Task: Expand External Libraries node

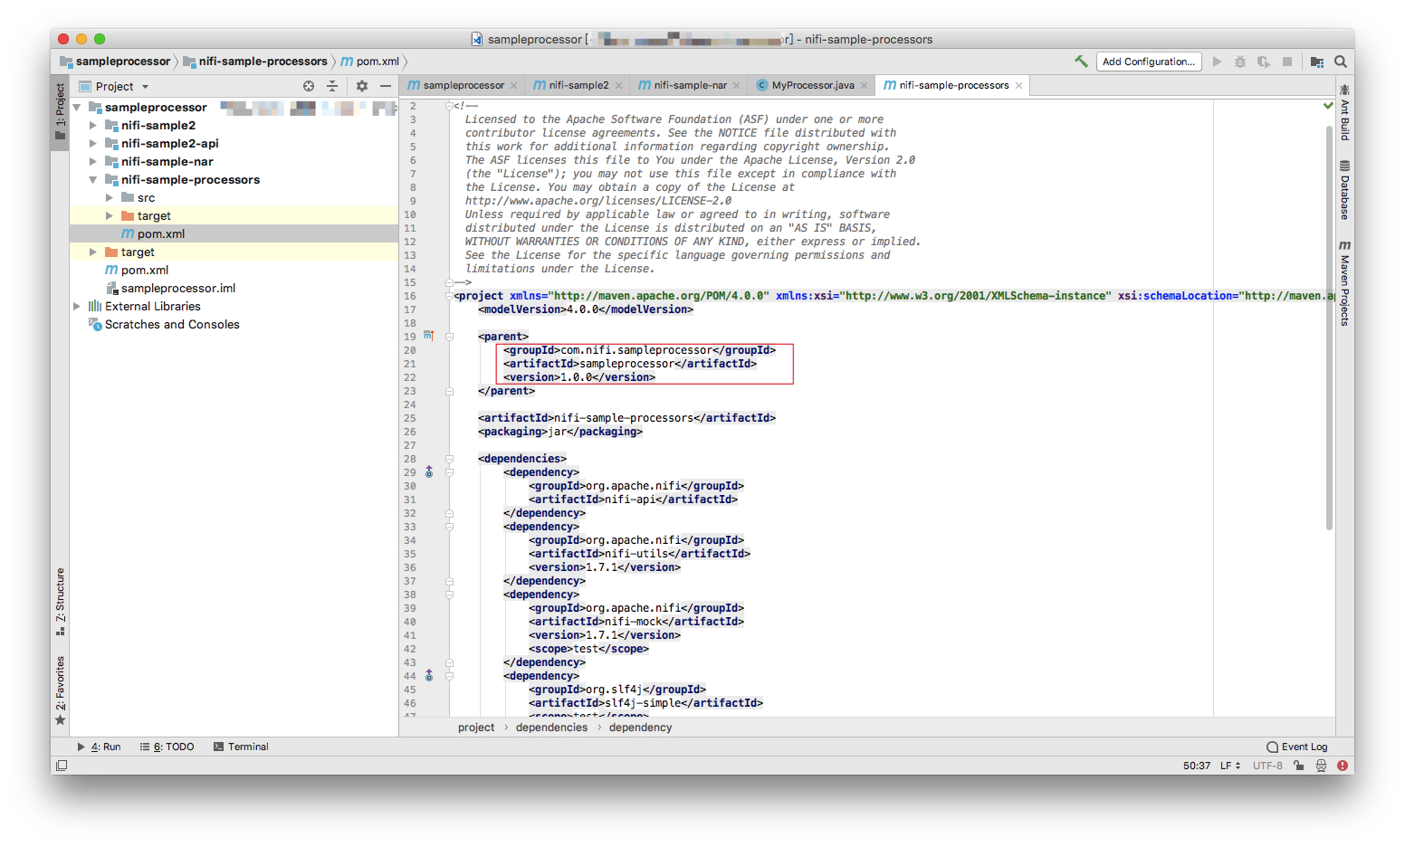Action: pos(77,306)
